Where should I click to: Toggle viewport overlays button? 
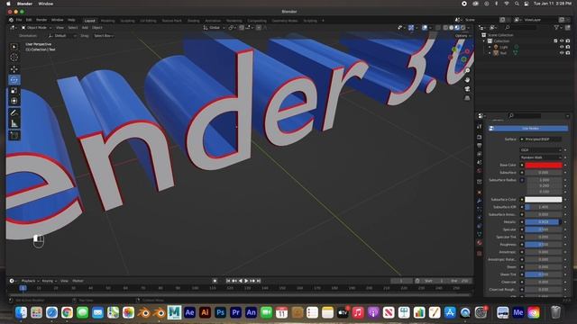pyautogui.click(x=425, y=28)
